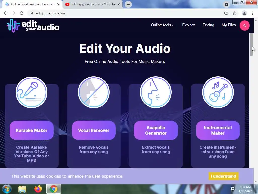This screenshot has width=258, height=194.
Task: Click the scrollbar up arrow
Action: [x=256, y=20]
